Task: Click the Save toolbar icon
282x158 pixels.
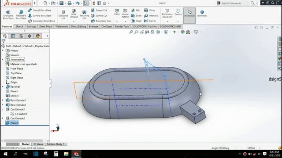Action: point(62,3)
